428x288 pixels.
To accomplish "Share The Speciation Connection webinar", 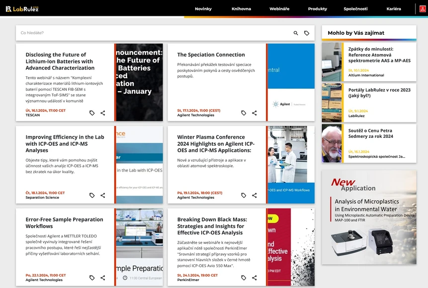I will (x=255, y=113).
